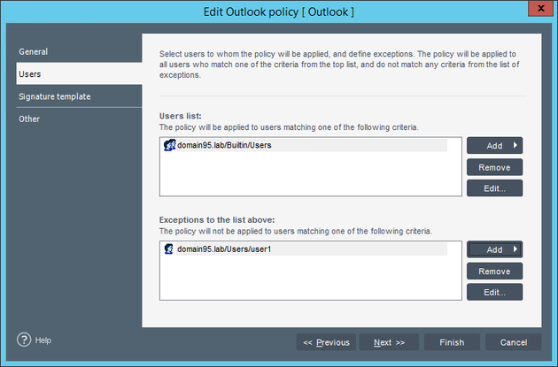Switch to the Signature template section

point(79,96)
